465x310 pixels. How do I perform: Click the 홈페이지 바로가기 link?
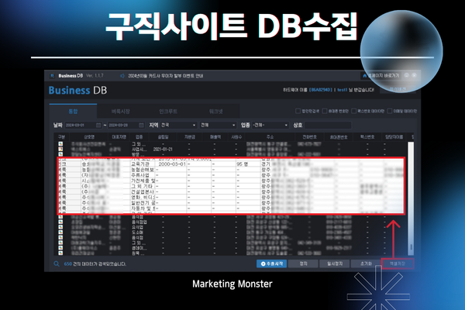(383, 76)
